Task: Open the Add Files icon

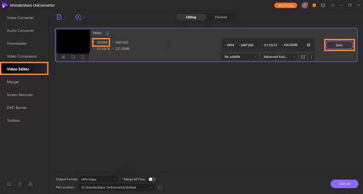Action: (59, 17)
